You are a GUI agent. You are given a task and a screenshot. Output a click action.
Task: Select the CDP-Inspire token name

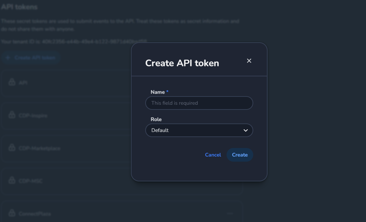coord(33,116)
